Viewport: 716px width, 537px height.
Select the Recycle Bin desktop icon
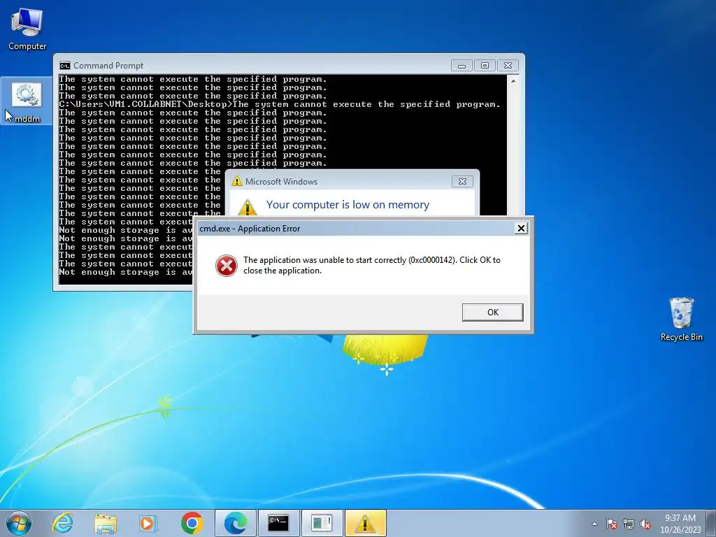681,319
